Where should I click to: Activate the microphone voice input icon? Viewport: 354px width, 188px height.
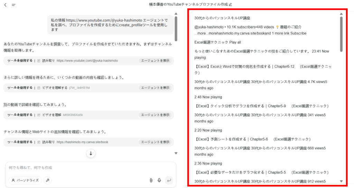point(159,180)
